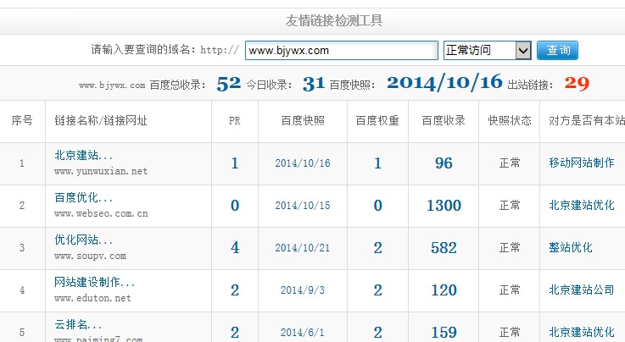
Task: Click the Baidu index count 1300
Action: pos(444,206)
